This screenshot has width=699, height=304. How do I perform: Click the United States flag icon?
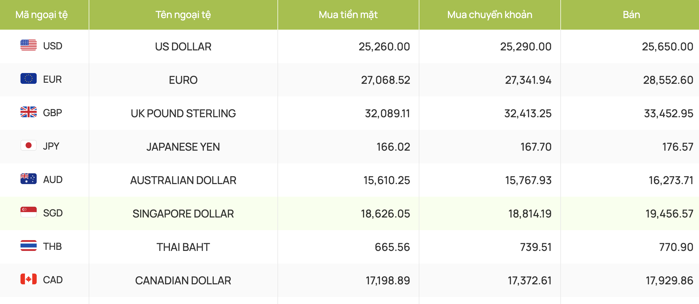(29, 45)
